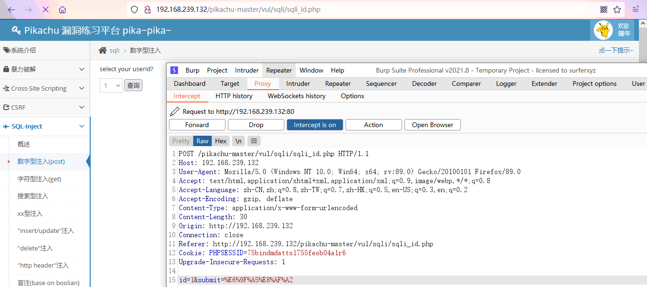Click the Action button
The image size is (647, 287).
[374, 125]
